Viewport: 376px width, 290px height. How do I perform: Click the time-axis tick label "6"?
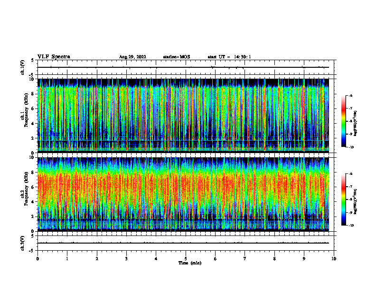pyautogui.click(x=216, y=259)
